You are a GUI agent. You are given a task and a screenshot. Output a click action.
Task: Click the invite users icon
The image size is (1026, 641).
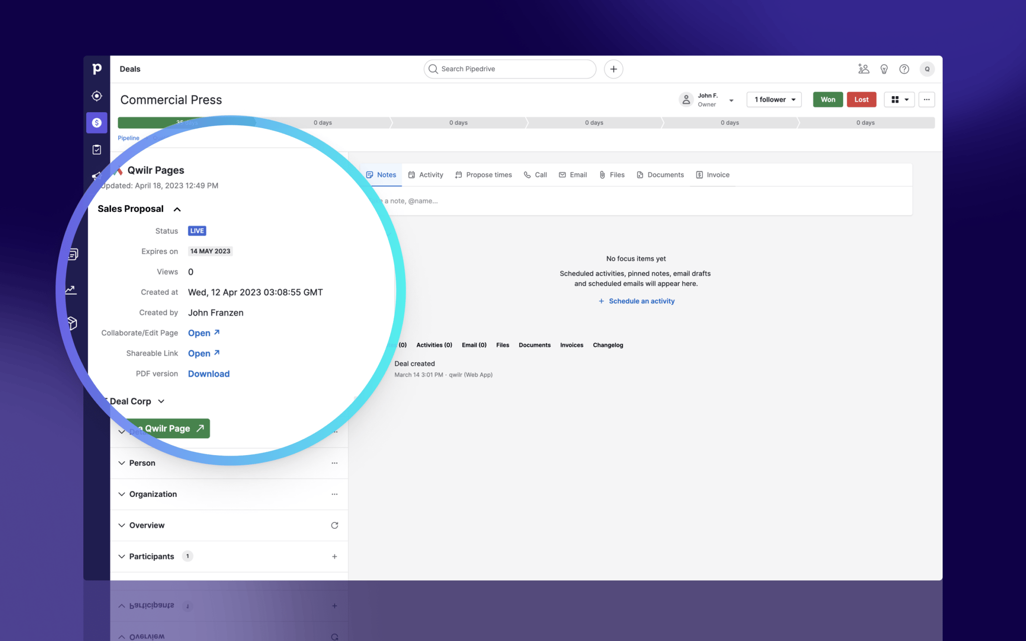(x=863, y=69)
